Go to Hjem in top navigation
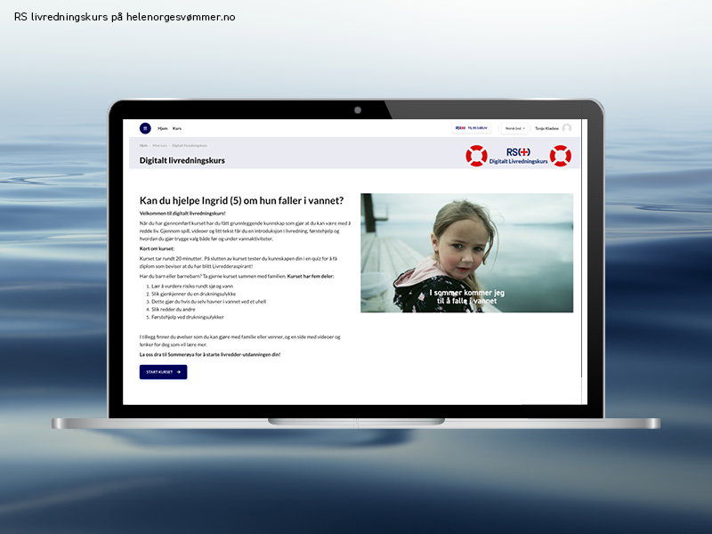 [x=163, y=128]
